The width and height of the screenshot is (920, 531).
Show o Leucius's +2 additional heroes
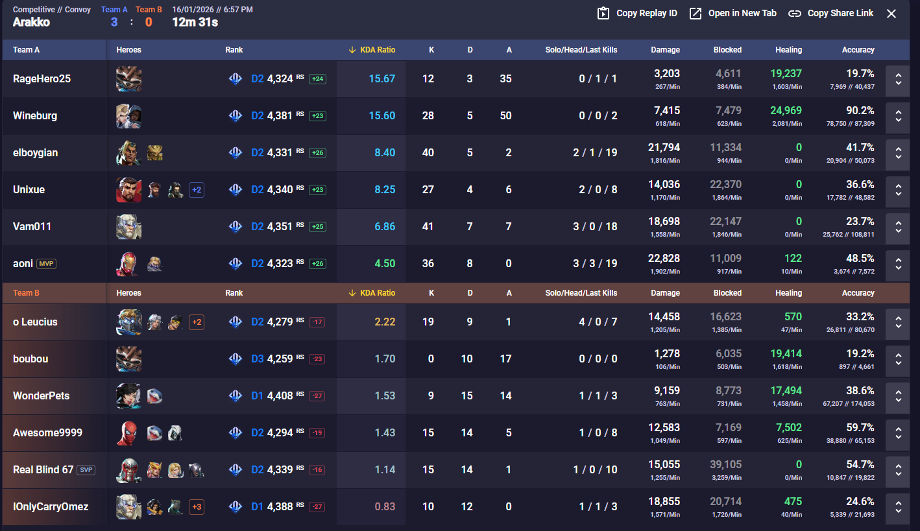point(197,322)
